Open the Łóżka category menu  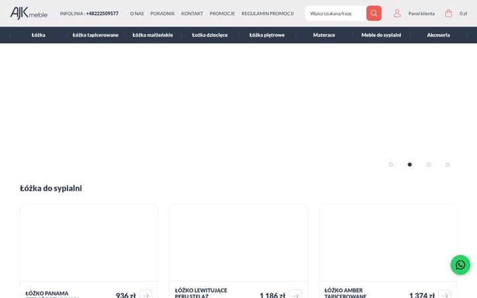[38, 35]
